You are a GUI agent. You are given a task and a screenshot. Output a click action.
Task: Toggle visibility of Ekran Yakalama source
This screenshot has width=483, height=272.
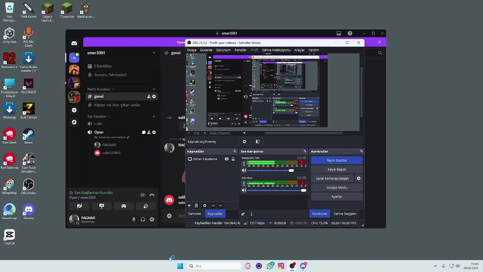pos(226,159)
